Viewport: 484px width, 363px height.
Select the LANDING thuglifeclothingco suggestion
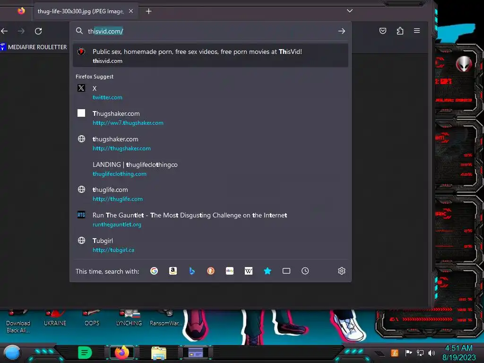210,169
